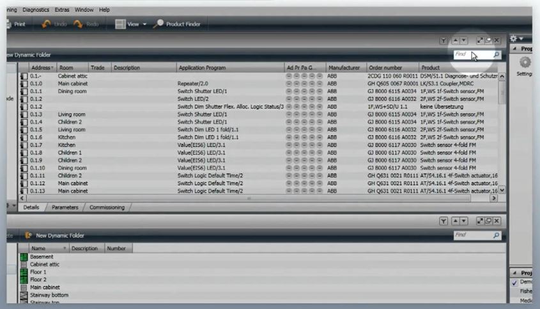Image resolution: width=540 pixels, height=309 pixels.
Task: Click the filter icon in upper panel
Action: pyautogui.click(x=443, y=41)
